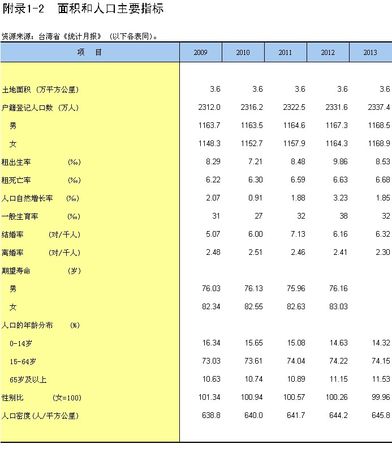Image resolution: width=392 pixels, height=461 pixels.
Task: Click birth rate value 9.86
Action: tap(341, 162)
